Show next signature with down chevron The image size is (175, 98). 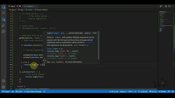click(x=45, y=62)
